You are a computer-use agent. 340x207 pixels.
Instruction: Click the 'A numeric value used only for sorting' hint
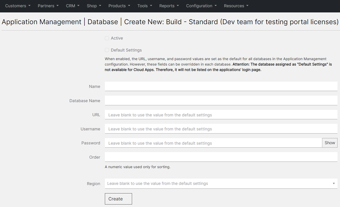pos(137,167)
